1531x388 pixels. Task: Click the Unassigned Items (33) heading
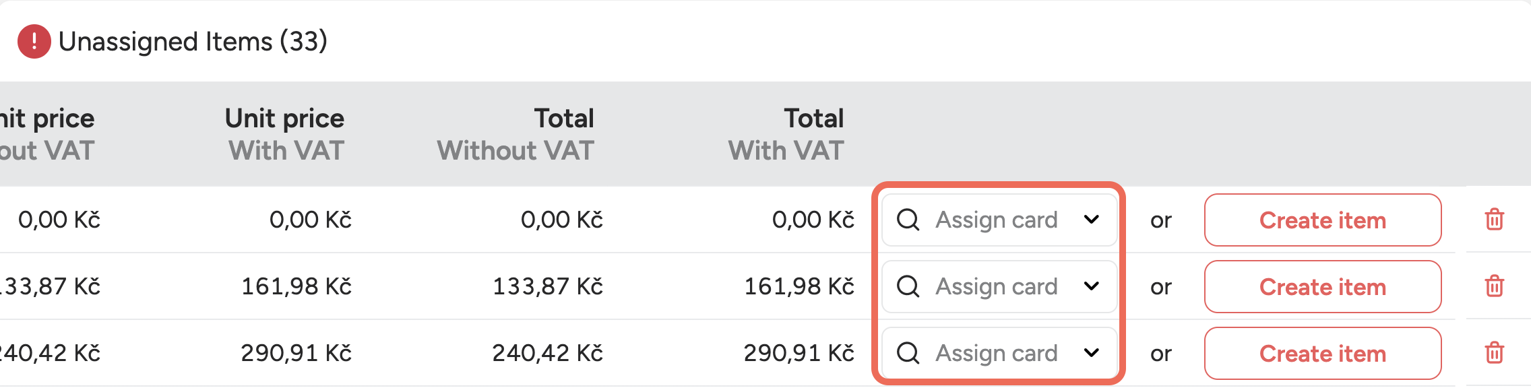[193, 42]
